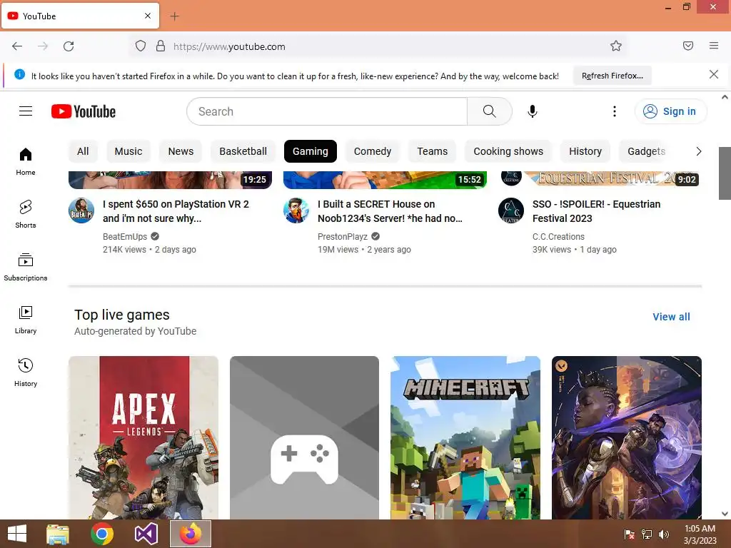Select the Basketball filter chip
This screenshot has width=731, height=548.
coord(243,151)
